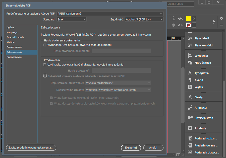
Task: Toggle screen reader text access checkbox
Action: (x=51, y=104)
